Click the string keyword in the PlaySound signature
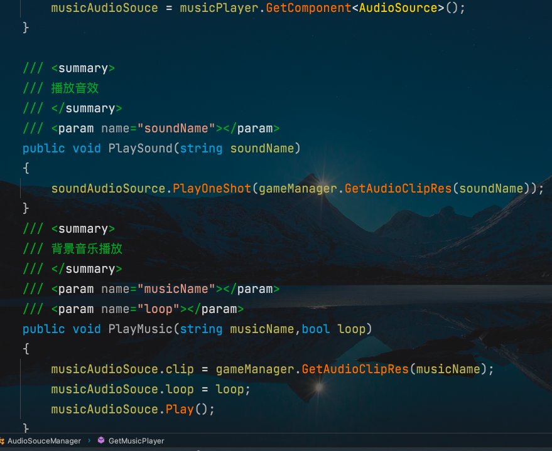552x451 pixels. pyautogui.click(x=201, y=148)
